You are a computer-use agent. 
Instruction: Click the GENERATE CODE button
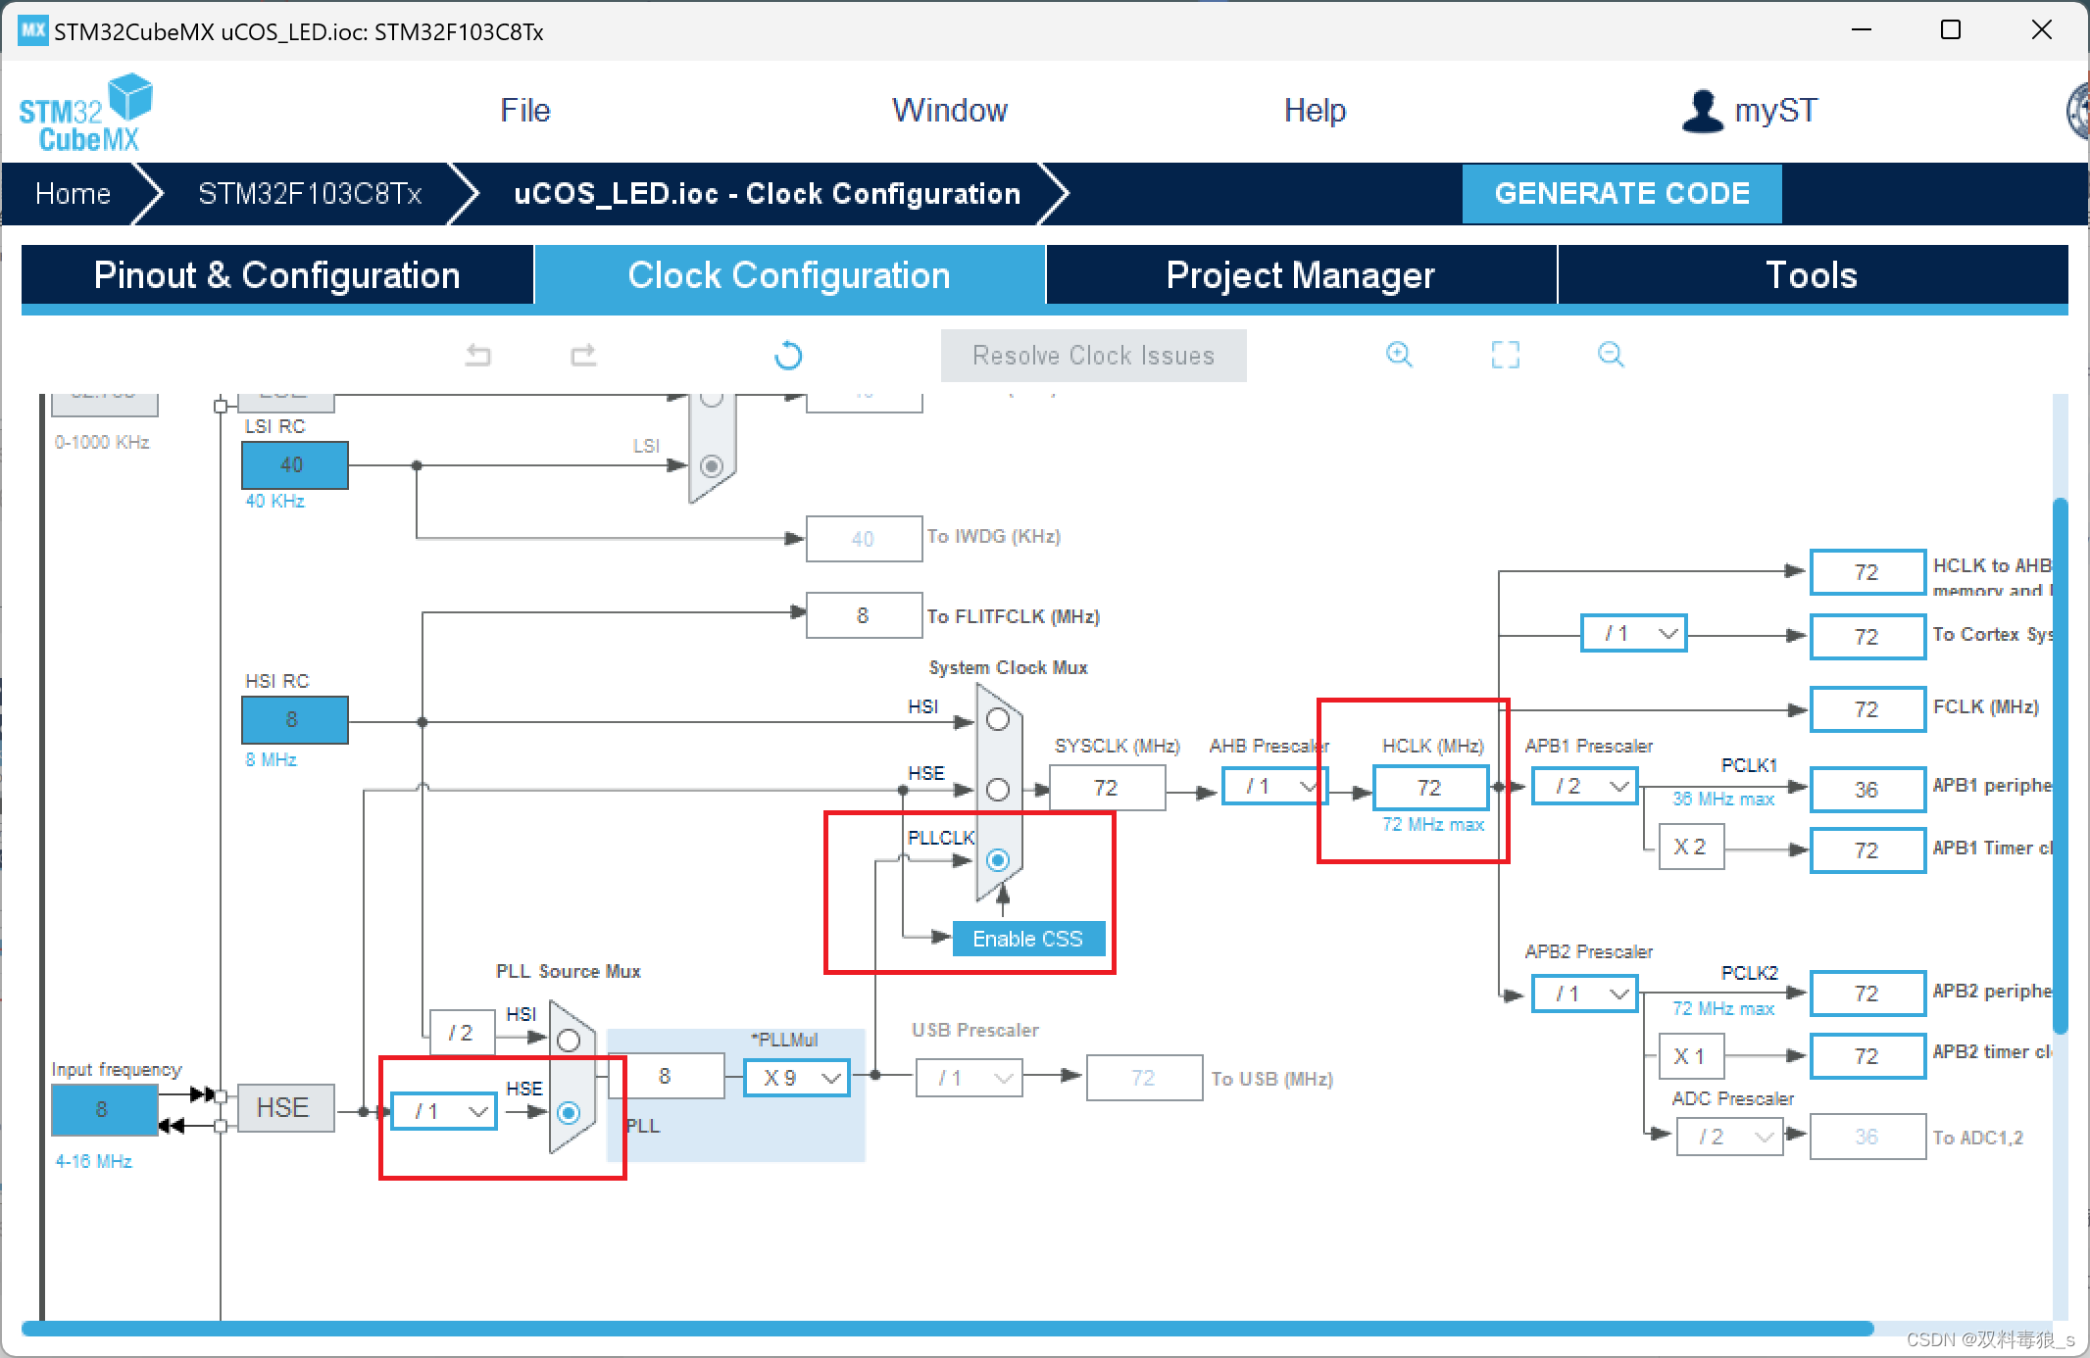[x=1621, y=193]
